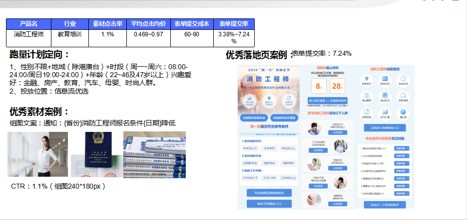Click 点击咨询 beside the stressed man with glasses
This screenshot has height=220, width=467.
click(338, 132)
